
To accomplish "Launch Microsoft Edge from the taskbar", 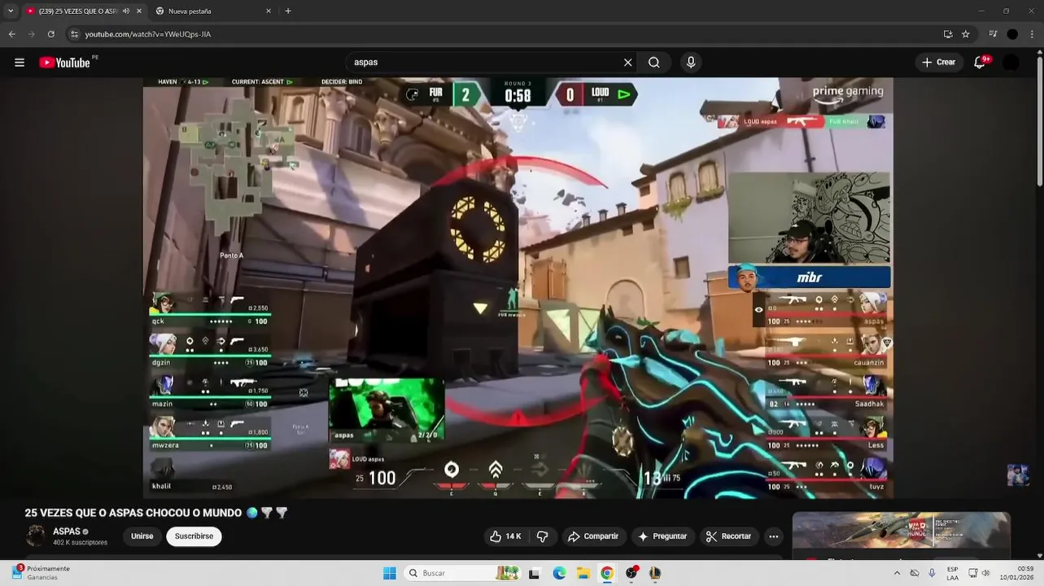I will 559,573.
